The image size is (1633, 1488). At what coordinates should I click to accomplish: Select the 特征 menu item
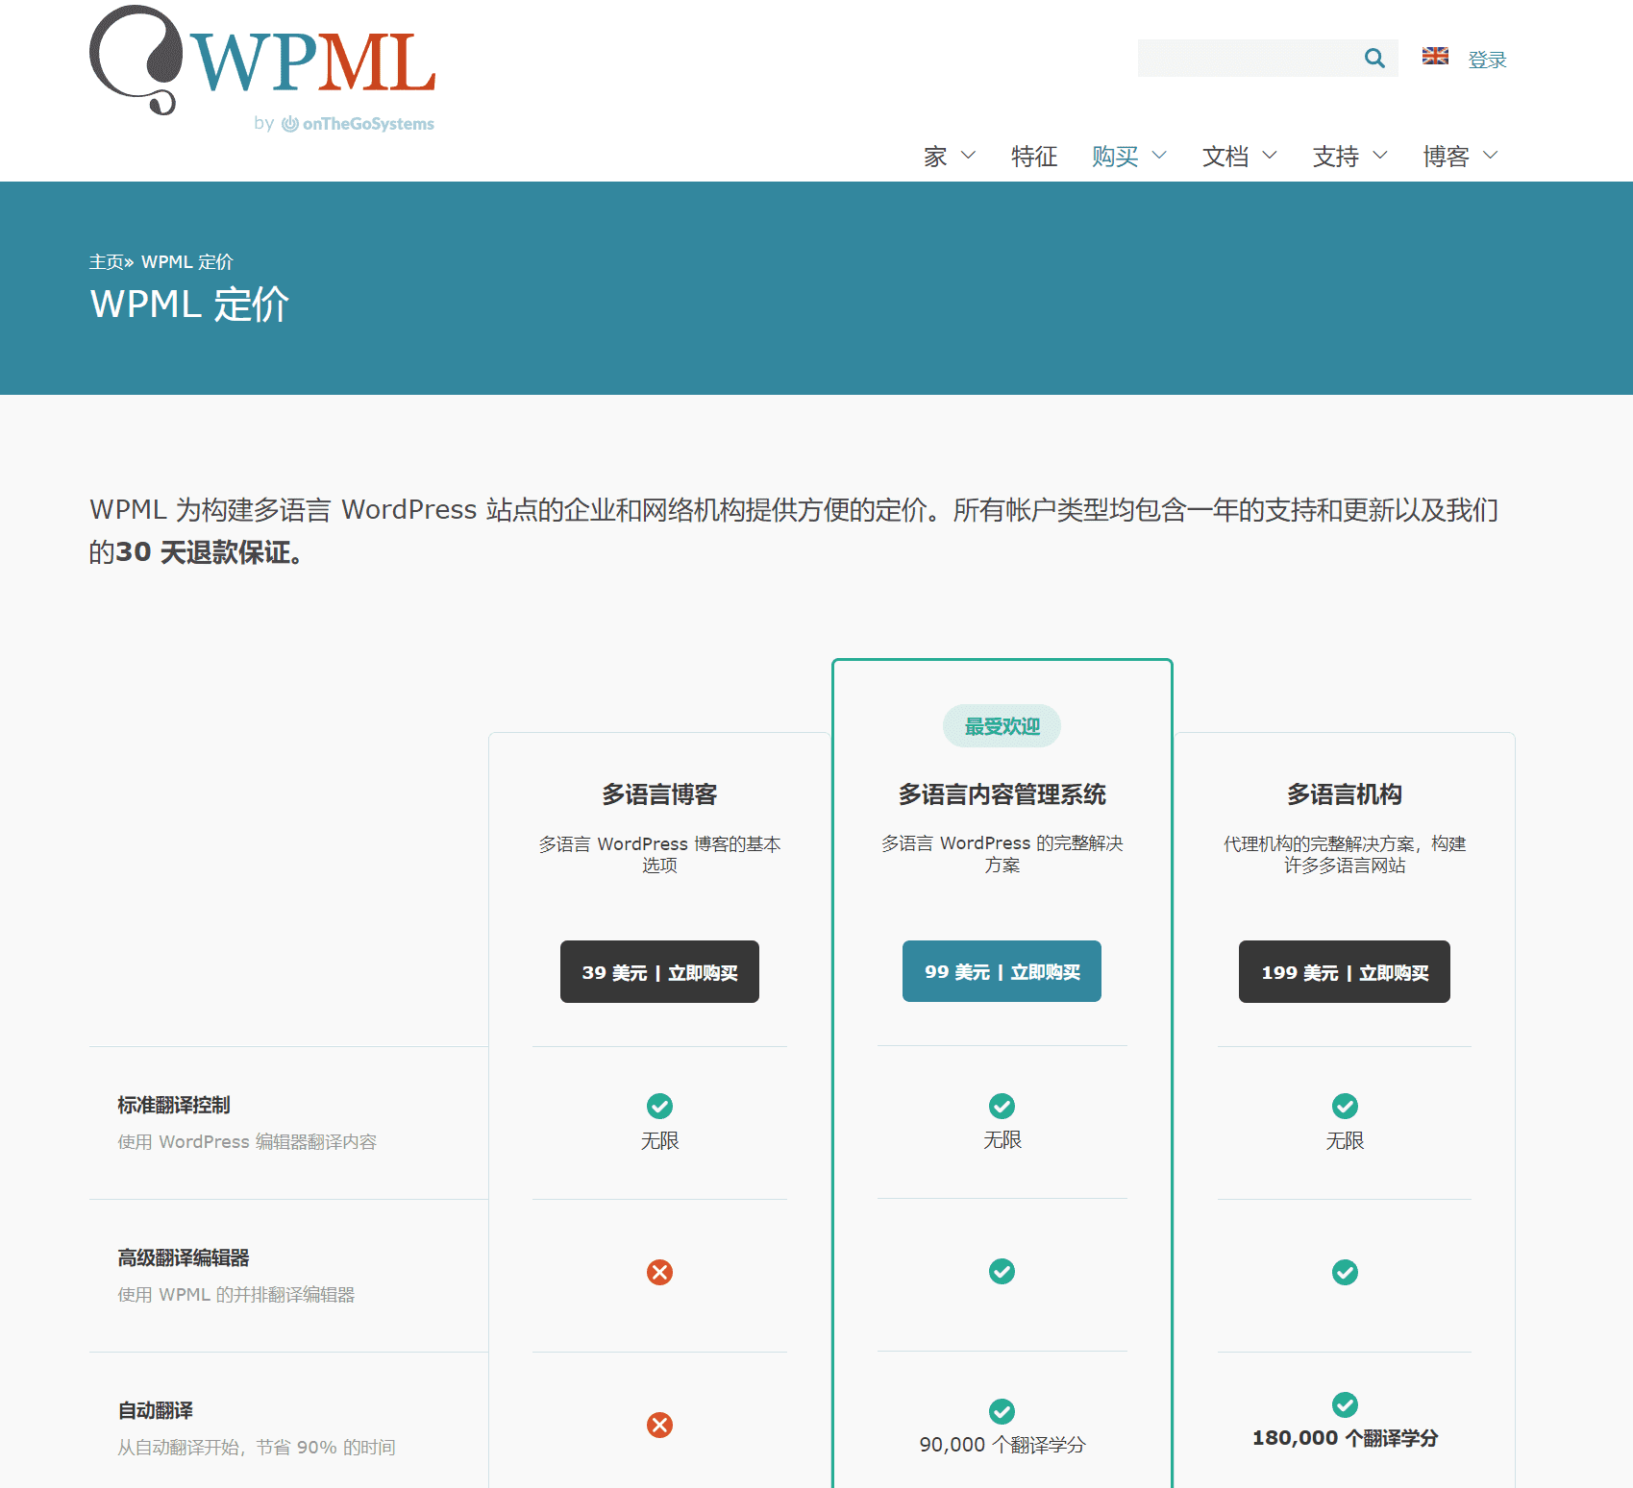[1034, 156]
